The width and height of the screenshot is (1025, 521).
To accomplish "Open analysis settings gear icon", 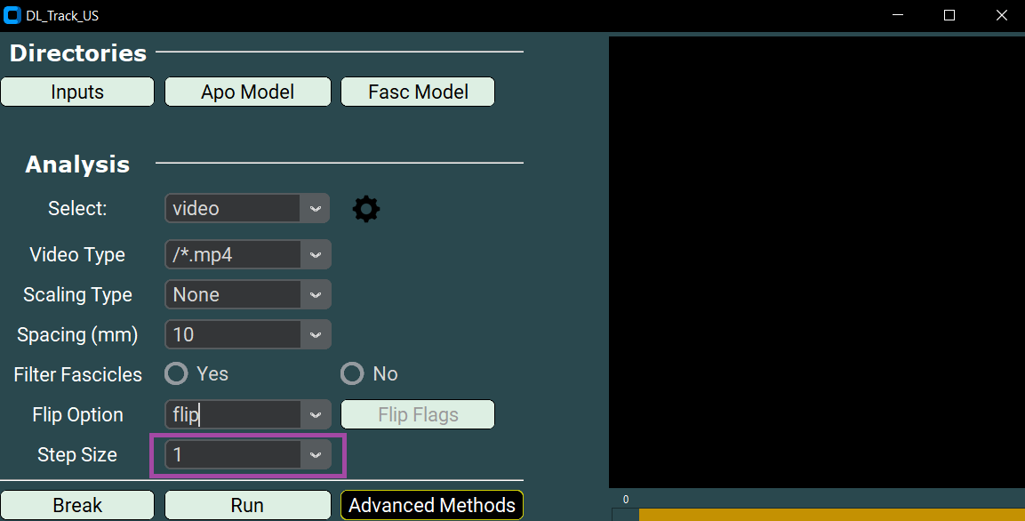I will pos(365,209).
